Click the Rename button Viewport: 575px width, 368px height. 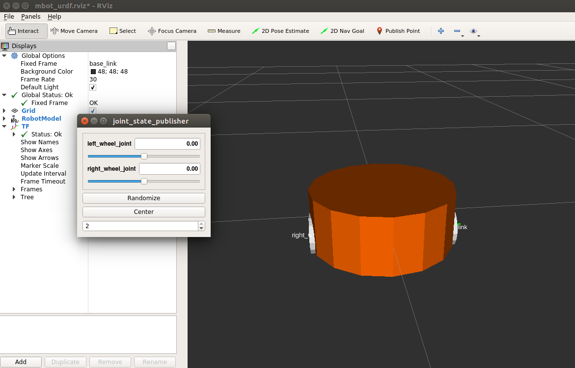coord(155,362)
